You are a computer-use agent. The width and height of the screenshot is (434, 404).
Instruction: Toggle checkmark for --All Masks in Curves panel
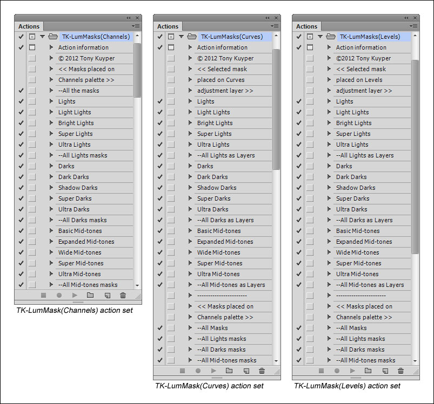click(160, 328)
